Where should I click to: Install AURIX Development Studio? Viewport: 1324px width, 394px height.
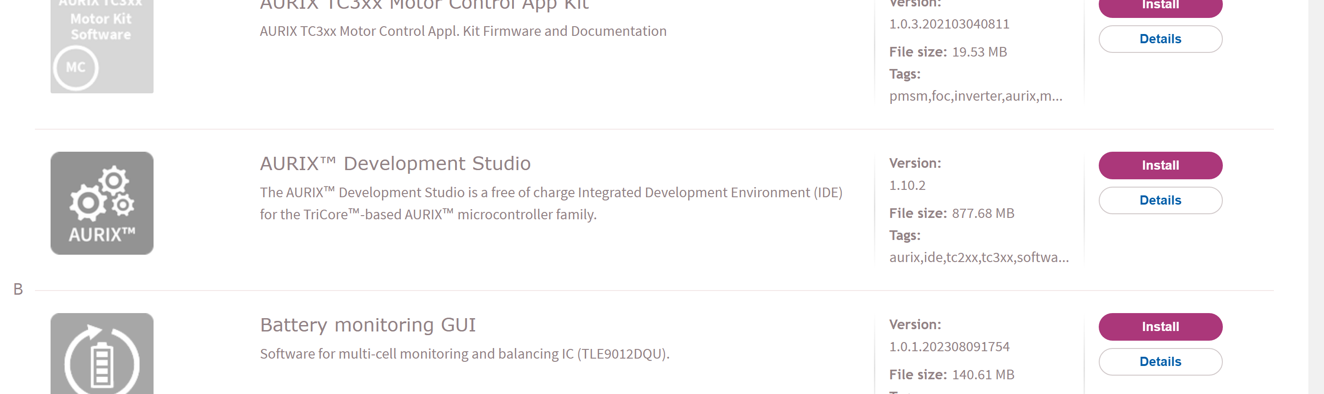tap(1160, 166)
